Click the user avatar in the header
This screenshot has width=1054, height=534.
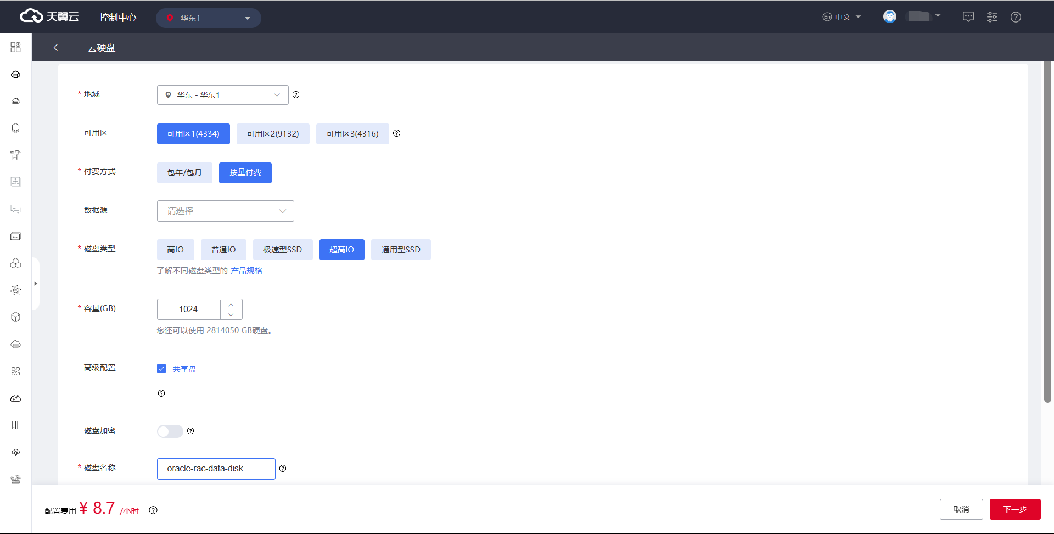pos(890,16)
